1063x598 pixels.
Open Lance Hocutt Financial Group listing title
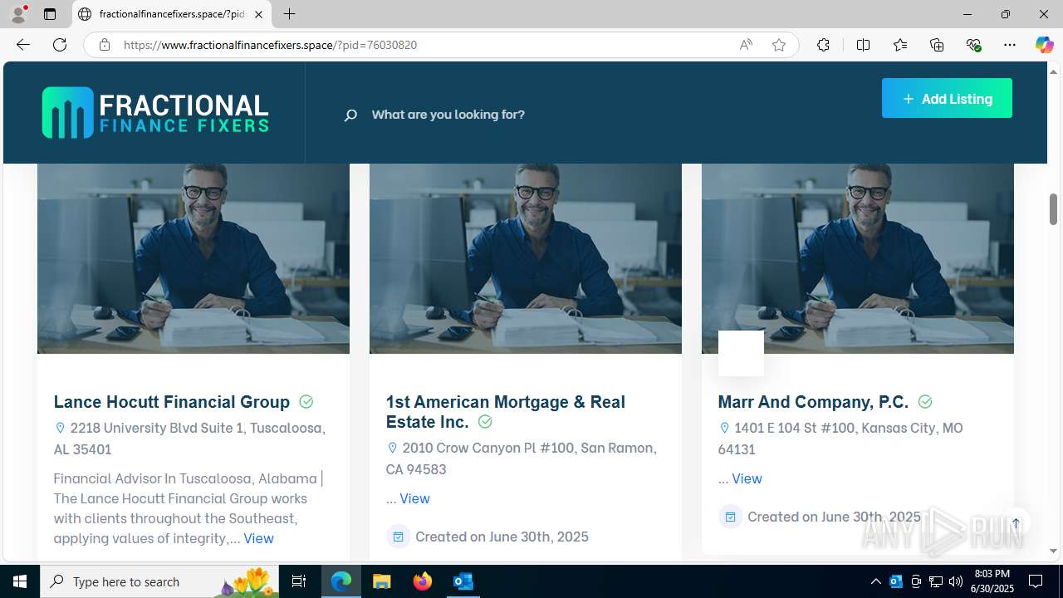click(172, 402)
